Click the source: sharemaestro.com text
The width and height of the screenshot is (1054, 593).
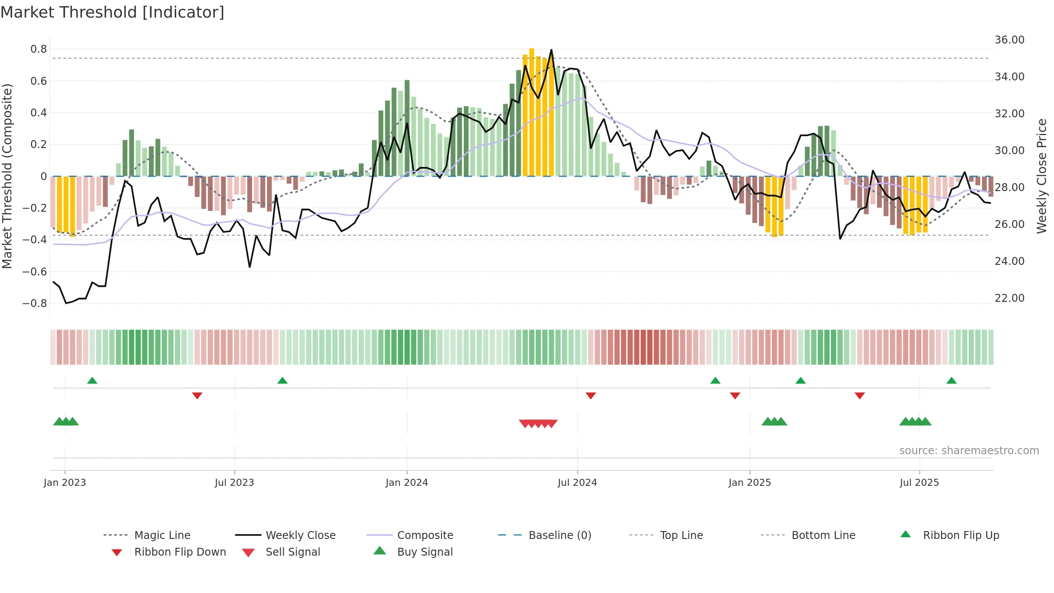(x=969, y=451)
